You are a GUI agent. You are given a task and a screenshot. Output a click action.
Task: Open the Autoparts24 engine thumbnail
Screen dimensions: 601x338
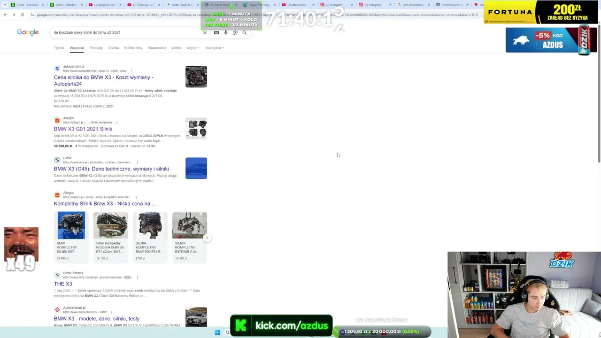click(196, 77)
